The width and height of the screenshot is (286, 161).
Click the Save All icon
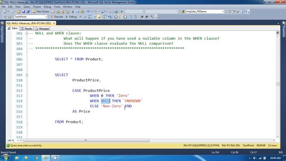[x=28, y=12]
